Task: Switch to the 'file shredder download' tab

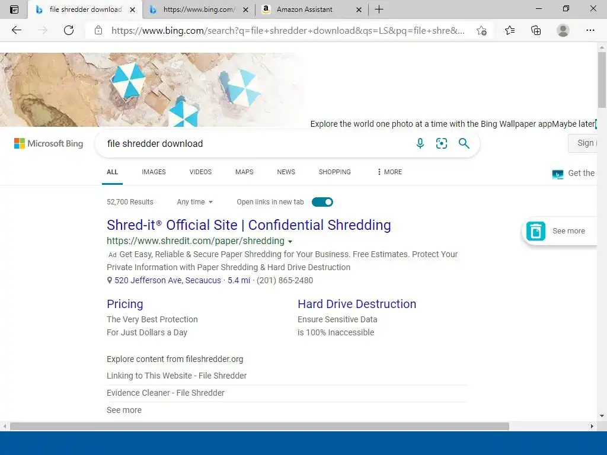Action: (x=85, y=9)
